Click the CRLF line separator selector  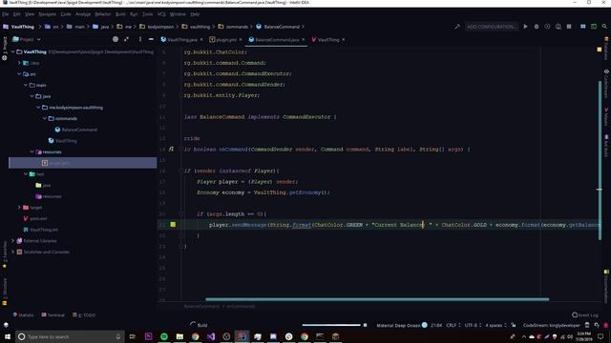pyautogui.click(x=453, y=325)
